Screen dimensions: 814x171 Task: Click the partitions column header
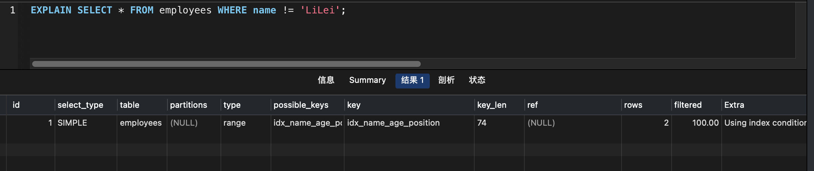click(x=188, y=105)
